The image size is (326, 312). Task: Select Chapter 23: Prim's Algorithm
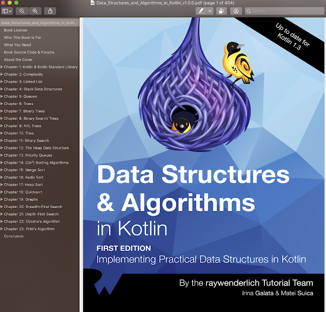coord(30,229)
